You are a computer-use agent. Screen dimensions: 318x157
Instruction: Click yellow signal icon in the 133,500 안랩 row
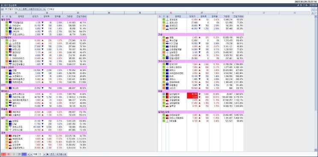7,70
